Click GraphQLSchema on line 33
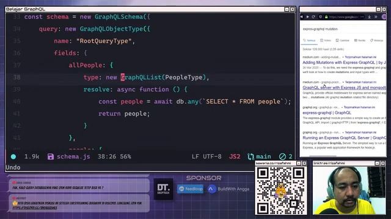 point(119,17)
